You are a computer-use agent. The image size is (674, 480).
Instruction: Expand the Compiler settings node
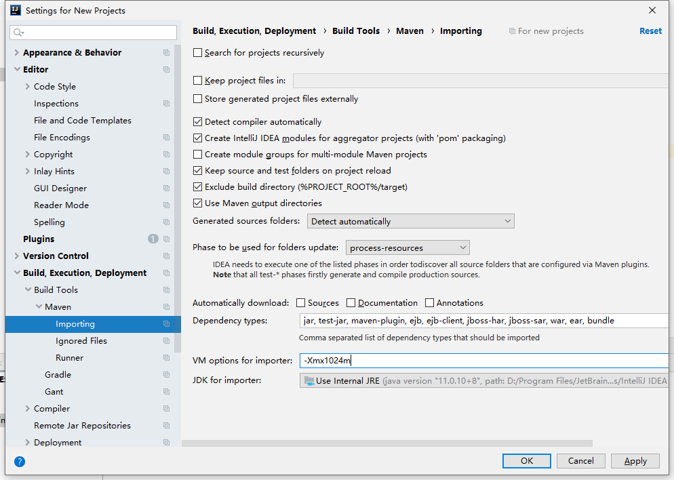27,409
